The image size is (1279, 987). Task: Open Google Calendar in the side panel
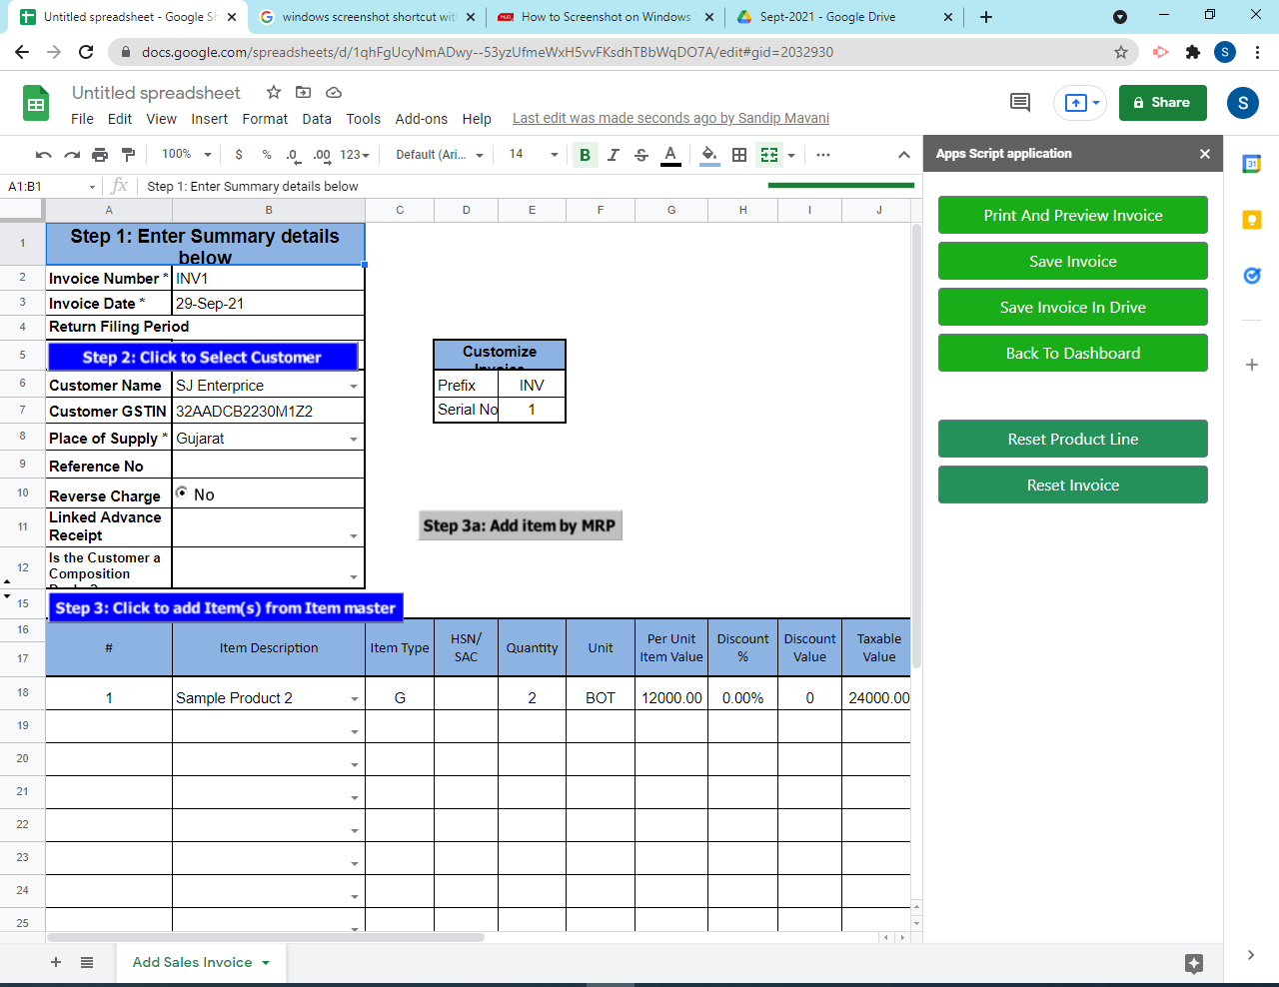[1252, 163]
